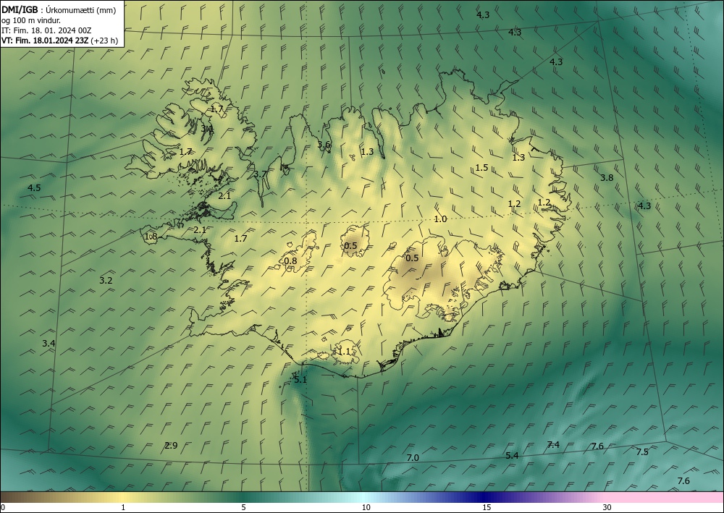
Task: Click the color scale label 10
Action: 366,508
